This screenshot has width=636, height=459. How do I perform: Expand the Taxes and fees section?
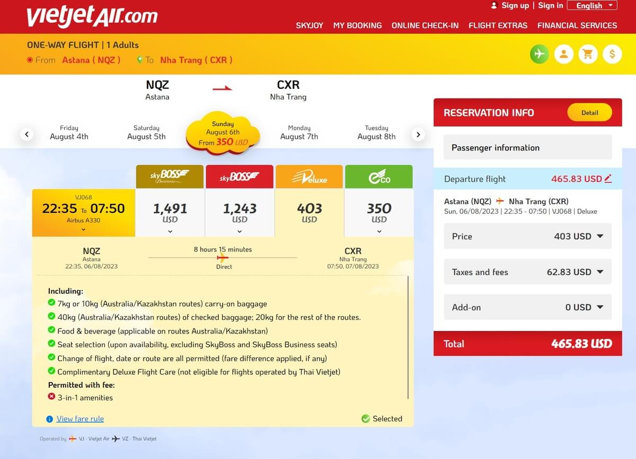pyautogui.click(x=528, y=272)
